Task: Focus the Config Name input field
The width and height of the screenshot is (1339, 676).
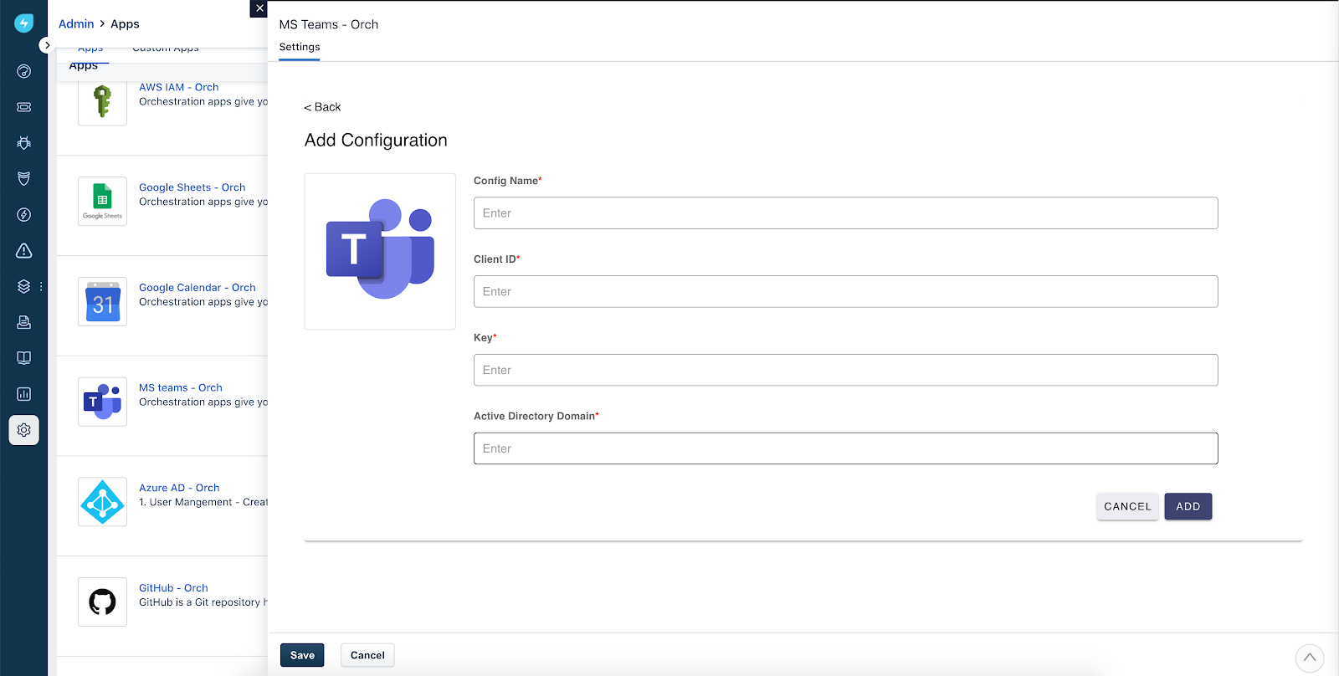Action: click(x=845, y=213)
